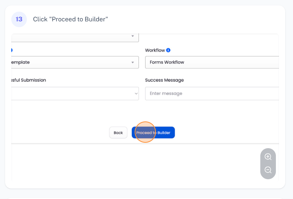Image resolution: width=293 pixels, height=199 pixels.
Task: Click the step title 'Click "Proceed to Builder"'
Action: click(x=70, y=19)
